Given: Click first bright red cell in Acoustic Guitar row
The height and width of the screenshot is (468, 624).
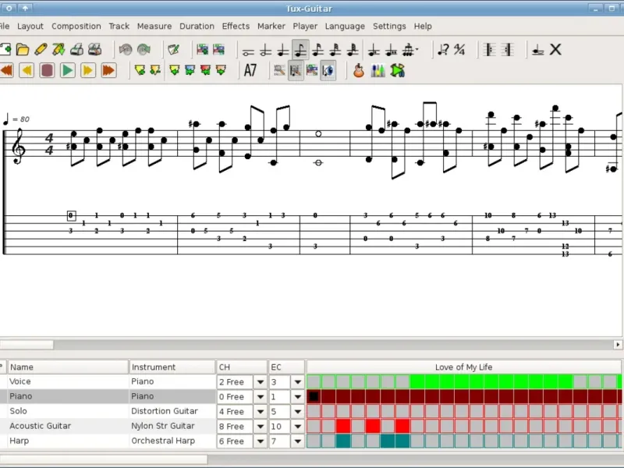Looking at the screenshot, I should click(343, 426).
